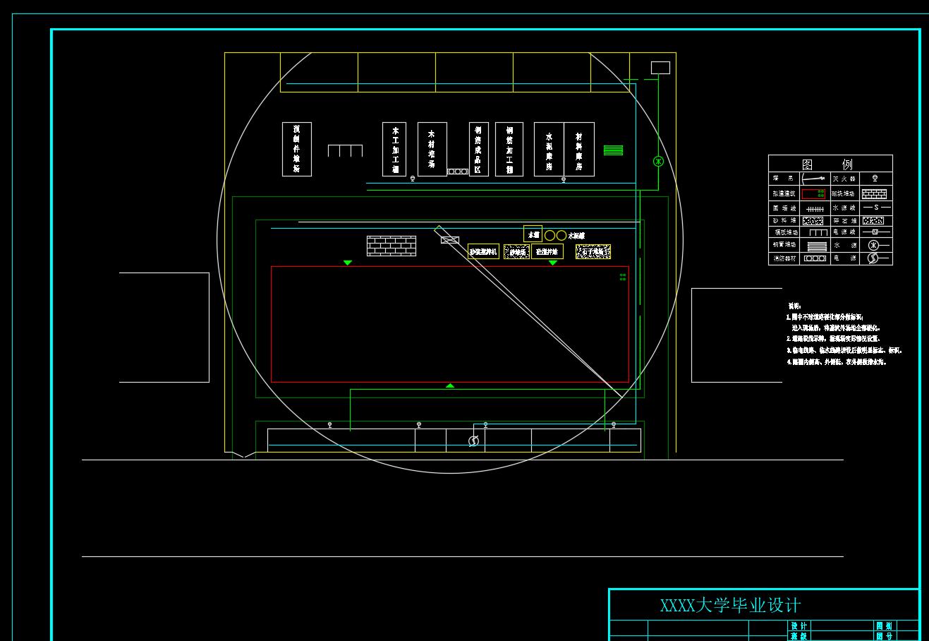Select the red proposed-building symbol in the legend
The height and width of the screenshot is (641, 929).
coord(813,193)
